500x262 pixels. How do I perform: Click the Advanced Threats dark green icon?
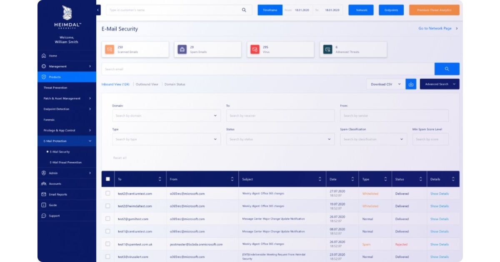[x=327, y=49]
